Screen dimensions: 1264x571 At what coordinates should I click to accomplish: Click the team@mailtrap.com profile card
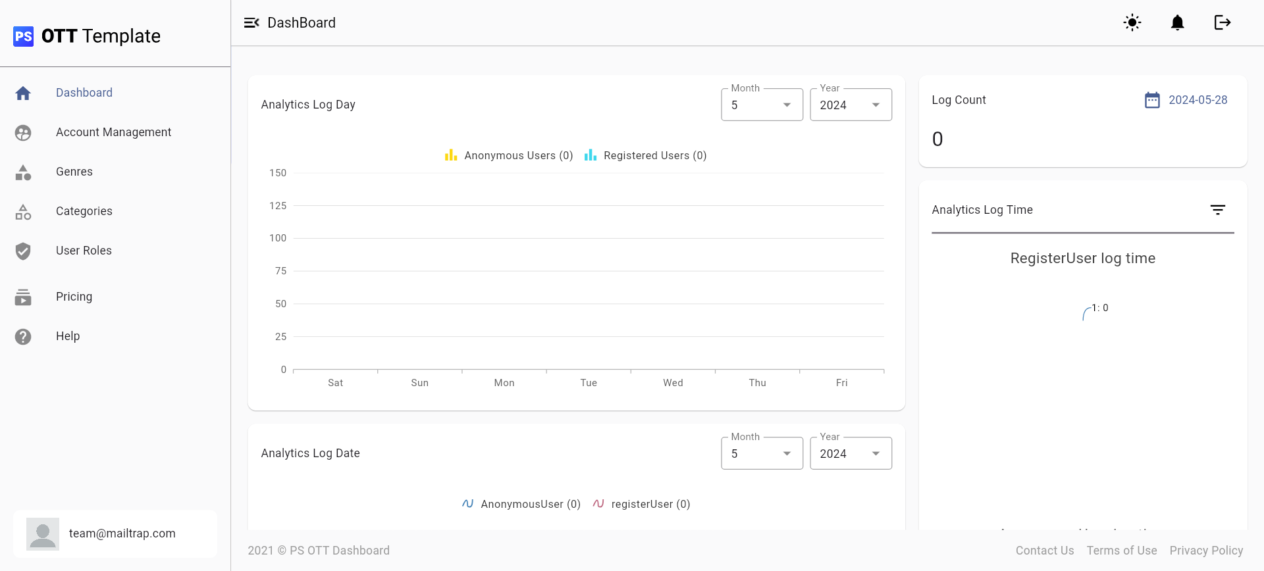click(x=115, y=534)
